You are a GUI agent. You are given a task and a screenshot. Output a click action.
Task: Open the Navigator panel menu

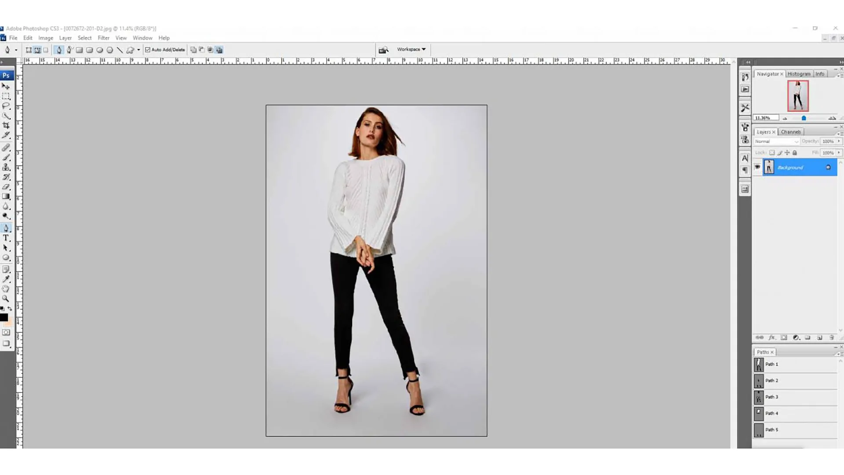(840, 76)
